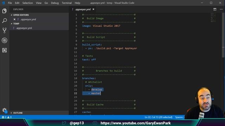Viewport: 225px width, 126px height.
Task: Open the Selection menu
Action: (x=27, y=3)
